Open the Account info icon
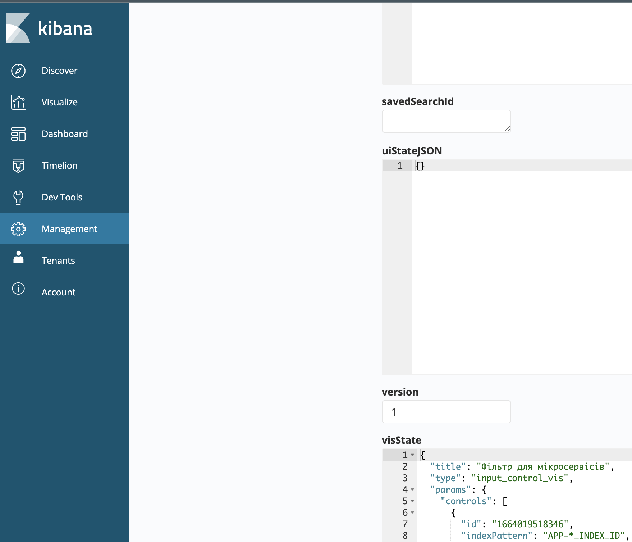632x542 pixels. tap(18, 289)
